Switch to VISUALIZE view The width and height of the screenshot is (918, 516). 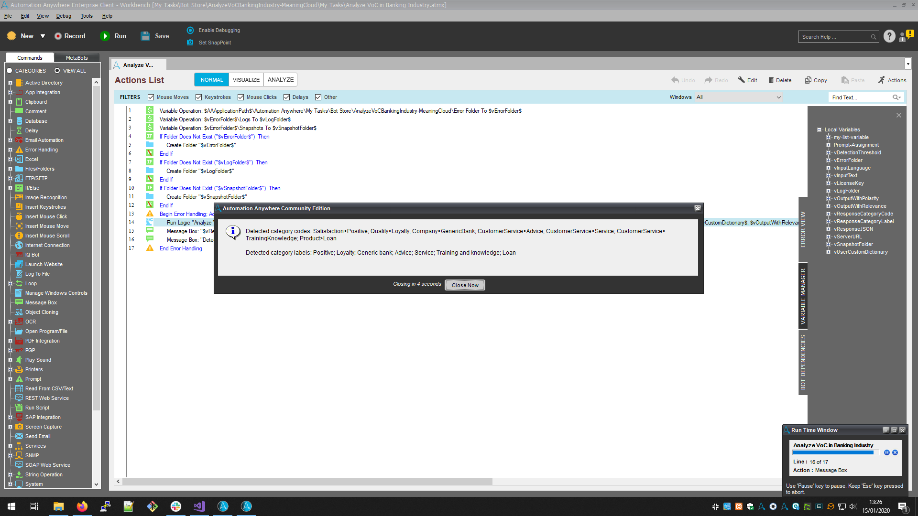(246, 80)
